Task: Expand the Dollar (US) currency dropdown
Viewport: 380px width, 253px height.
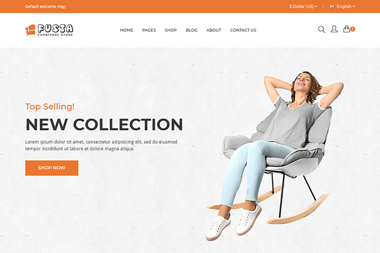Action: (x=303, y=6)
